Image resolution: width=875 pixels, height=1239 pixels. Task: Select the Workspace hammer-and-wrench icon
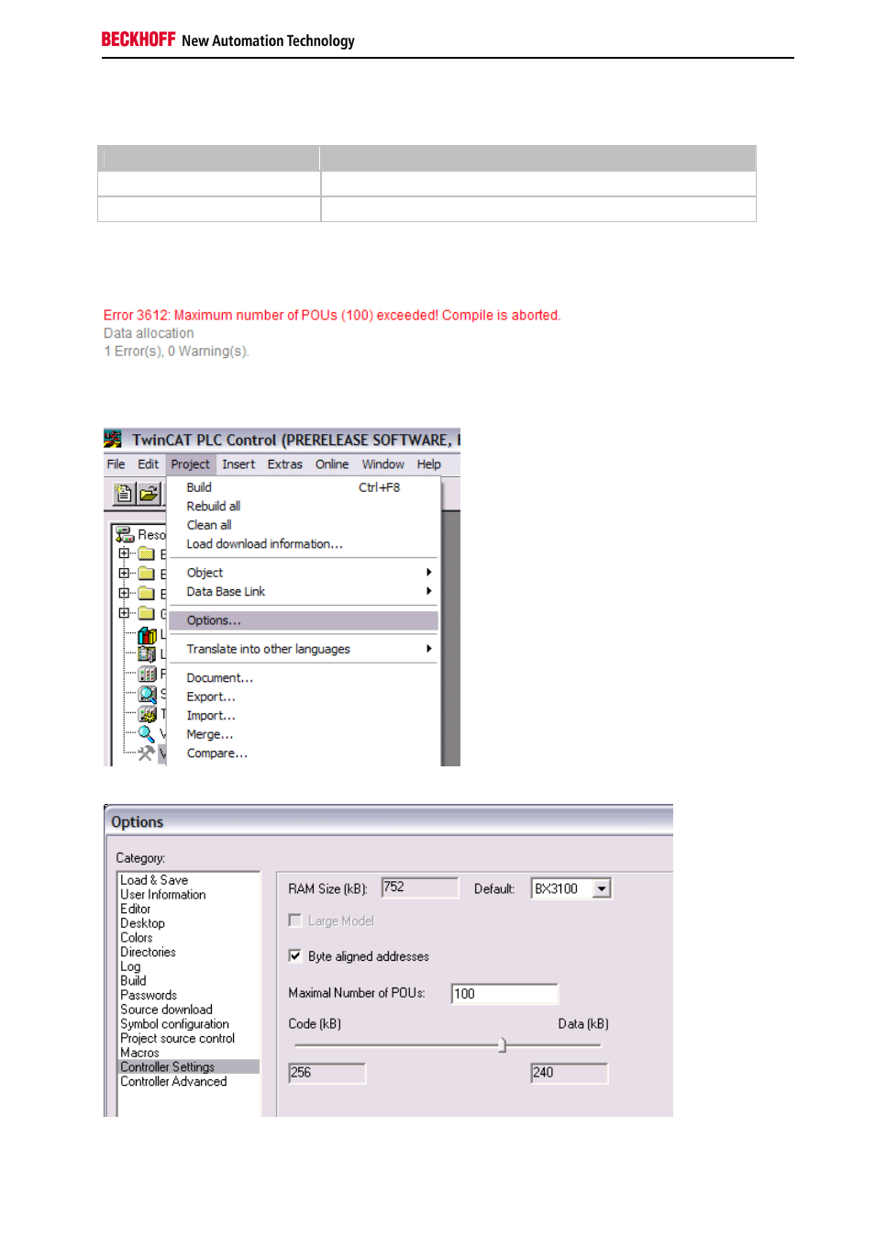tap(147, 753)
